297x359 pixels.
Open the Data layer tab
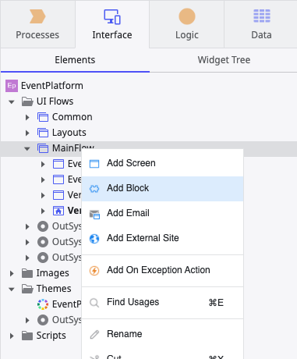(x=261, y=24)
